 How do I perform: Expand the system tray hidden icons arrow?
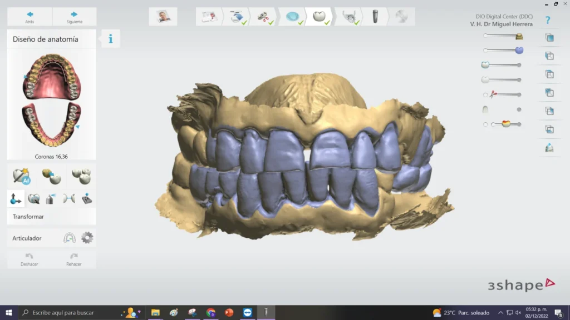[x=500, y=312]
